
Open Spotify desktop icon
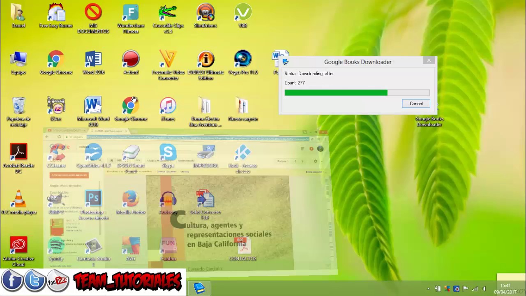pyautogui.click(x=56, y=249)
